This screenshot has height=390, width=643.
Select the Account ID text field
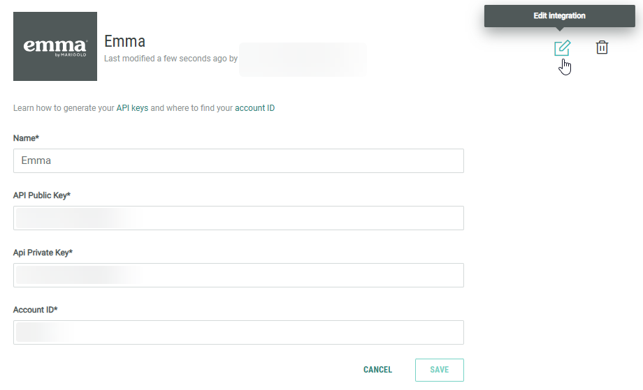pyautogui.click(x=238, y=332)
